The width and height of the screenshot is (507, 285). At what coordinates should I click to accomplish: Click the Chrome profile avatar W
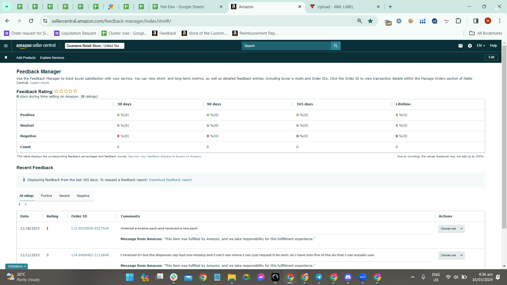click(488, 21)
